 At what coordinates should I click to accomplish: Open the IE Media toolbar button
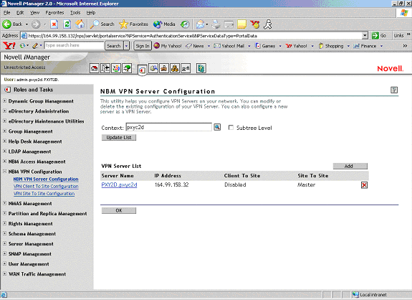164,24
